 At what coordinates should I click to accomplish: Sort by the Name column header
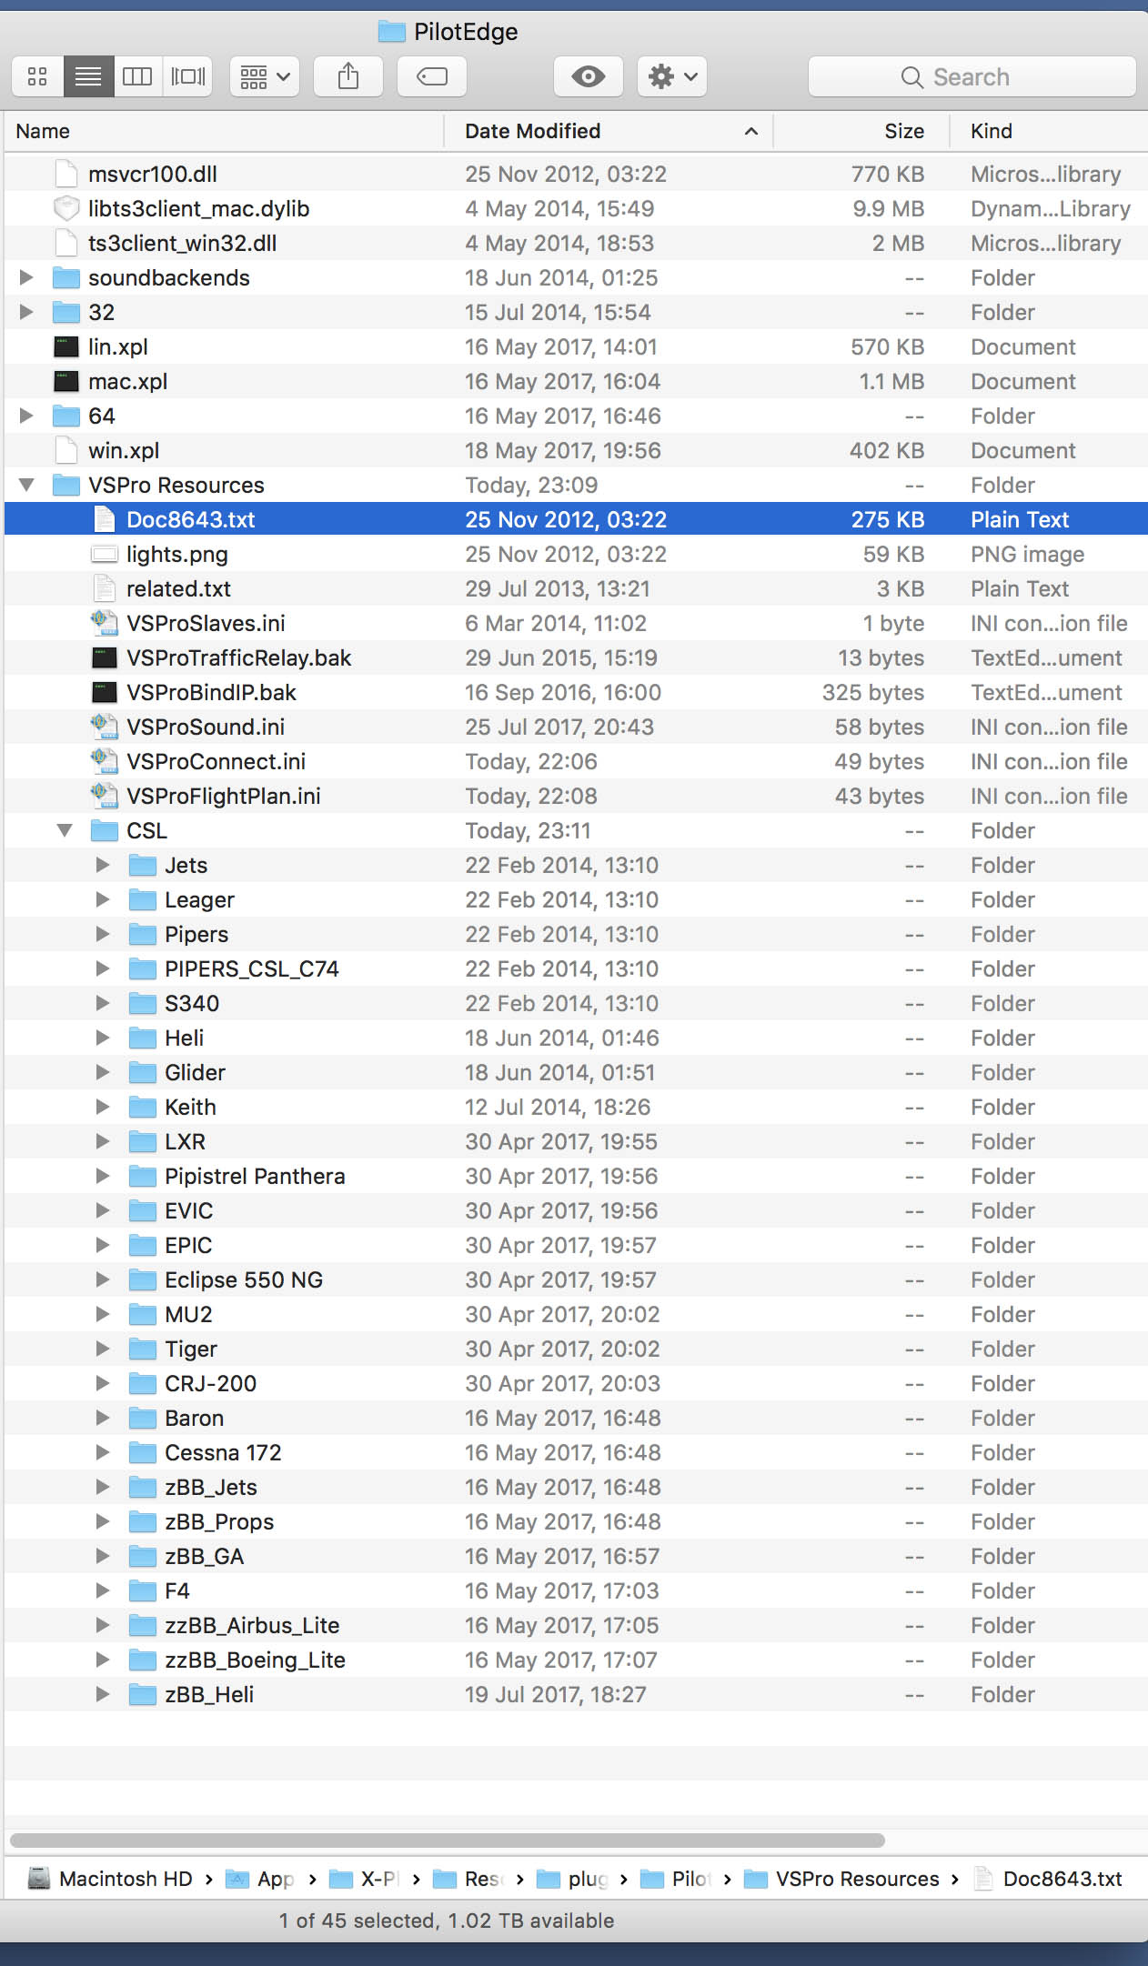(x=225, y=131)
